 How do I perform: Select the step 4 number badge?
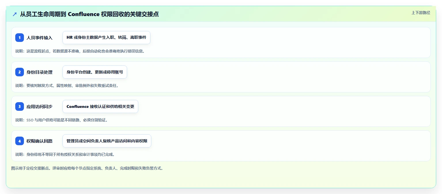click(x=20, y=141)
